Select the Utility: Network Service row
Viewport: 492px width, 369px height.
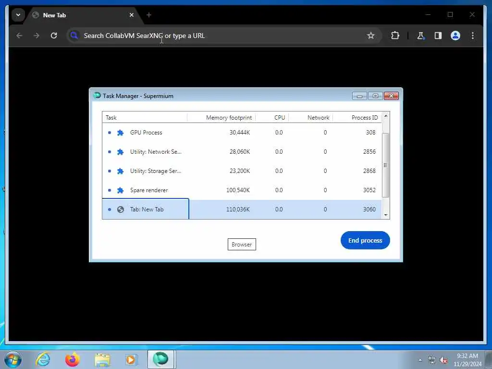(242, 151)
